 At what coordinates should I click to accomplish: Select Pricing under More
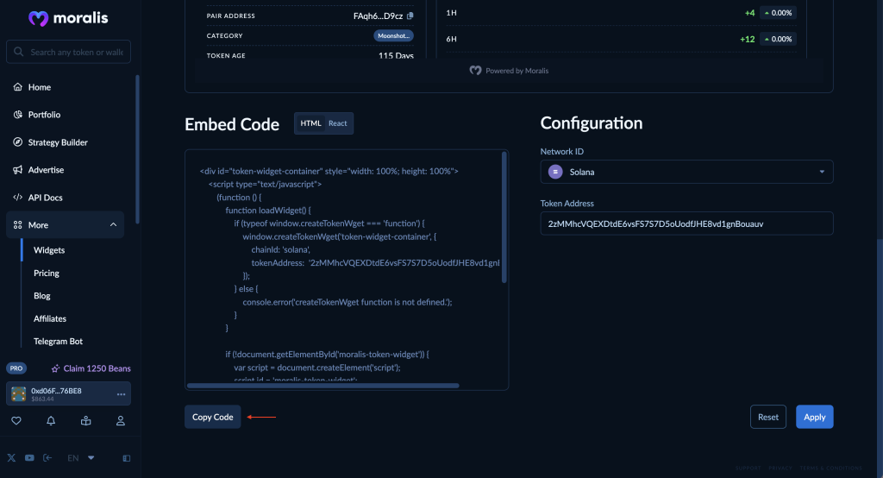[x=47, y=273]
